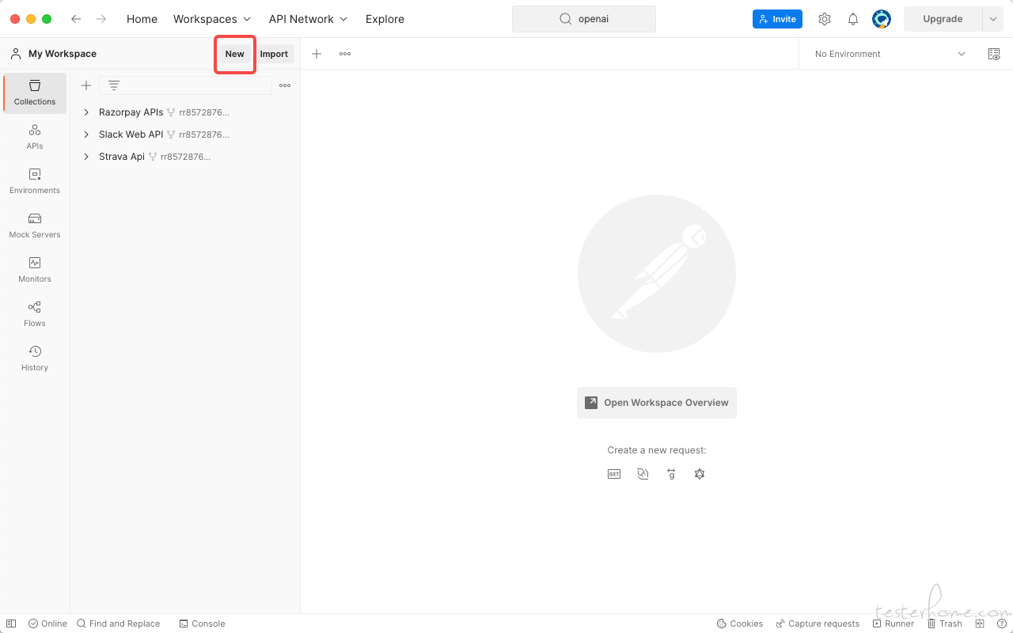This screenshot has width=1013, height=633.
Task: Expand the Razorpay APIs collection
Action: [86, 112]
